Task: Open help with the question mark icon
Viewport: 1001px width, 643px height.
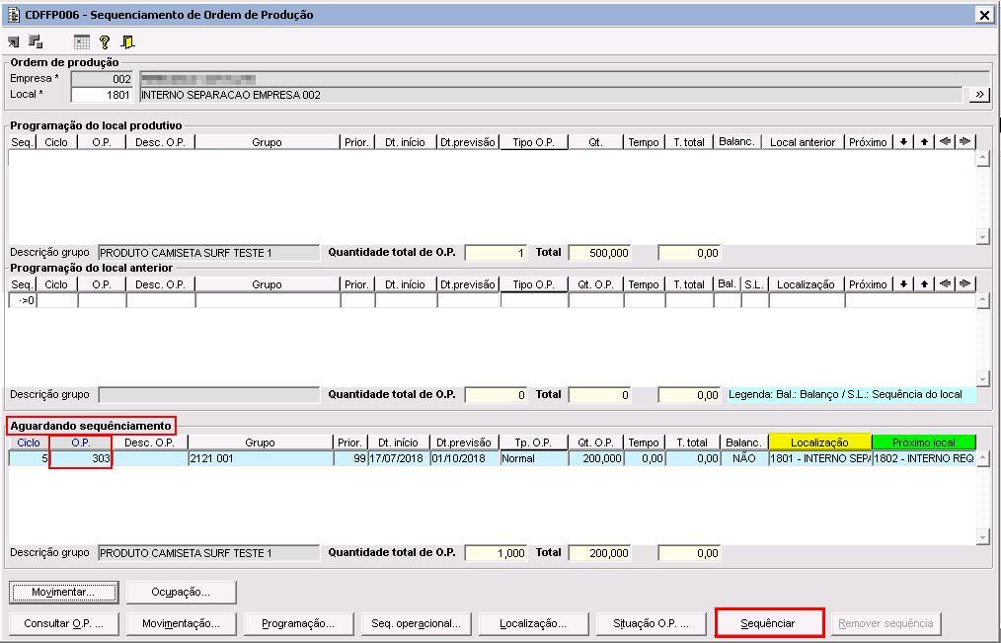Action: point(105,42)
